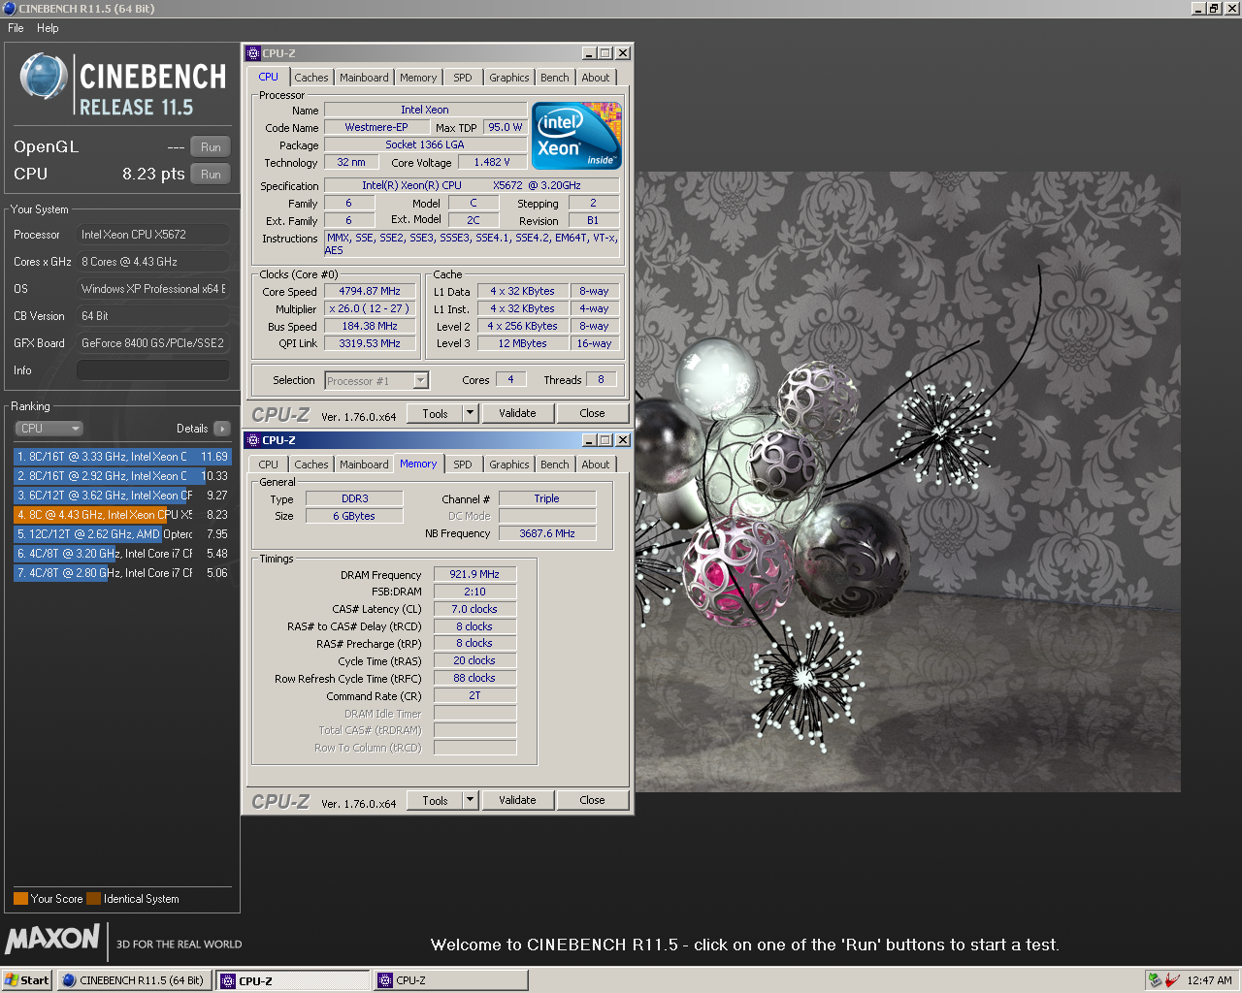The image size is (1242, 993).
Task: Switch to the Mainboard tab in upper CPU-Z
Action: coord(364,78)
